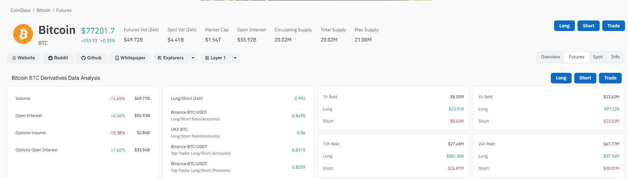
Task: Open the Website link button
Action: tap(23, 58)
